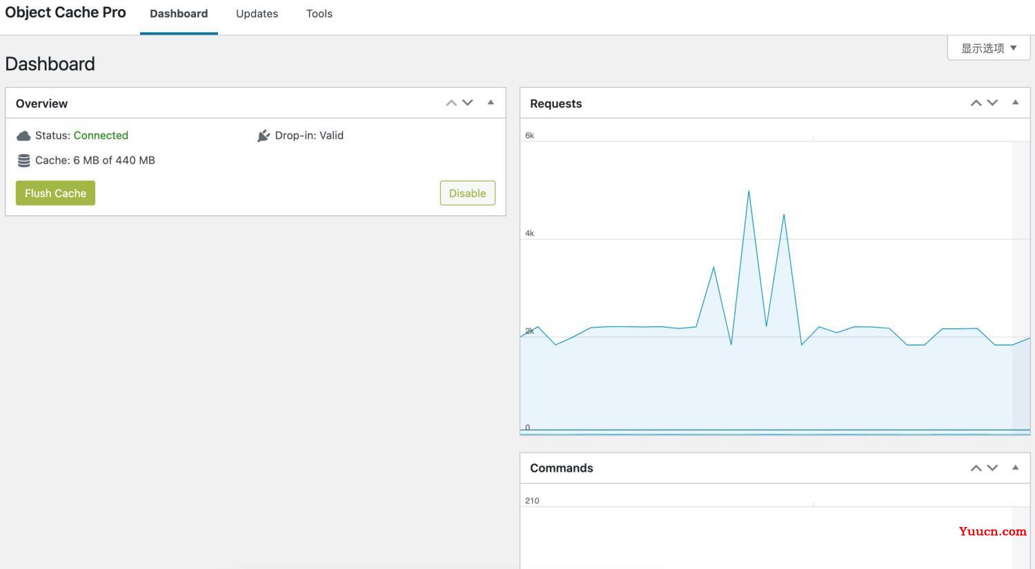Click the Flush Cache button

(55, 193)
